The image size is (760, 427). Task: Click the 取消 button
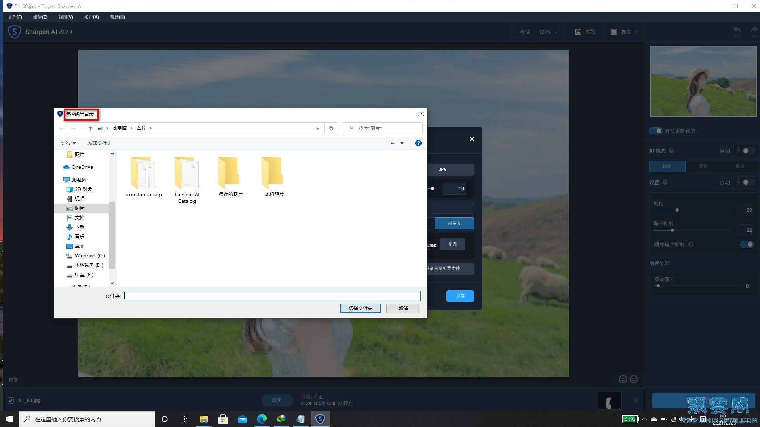pyautogui.click(x=403, y=308)
